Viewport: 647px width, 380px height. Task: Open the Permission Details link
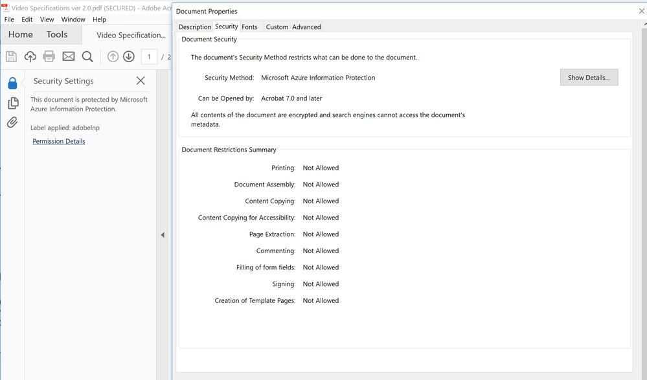(x=58, y=141)
